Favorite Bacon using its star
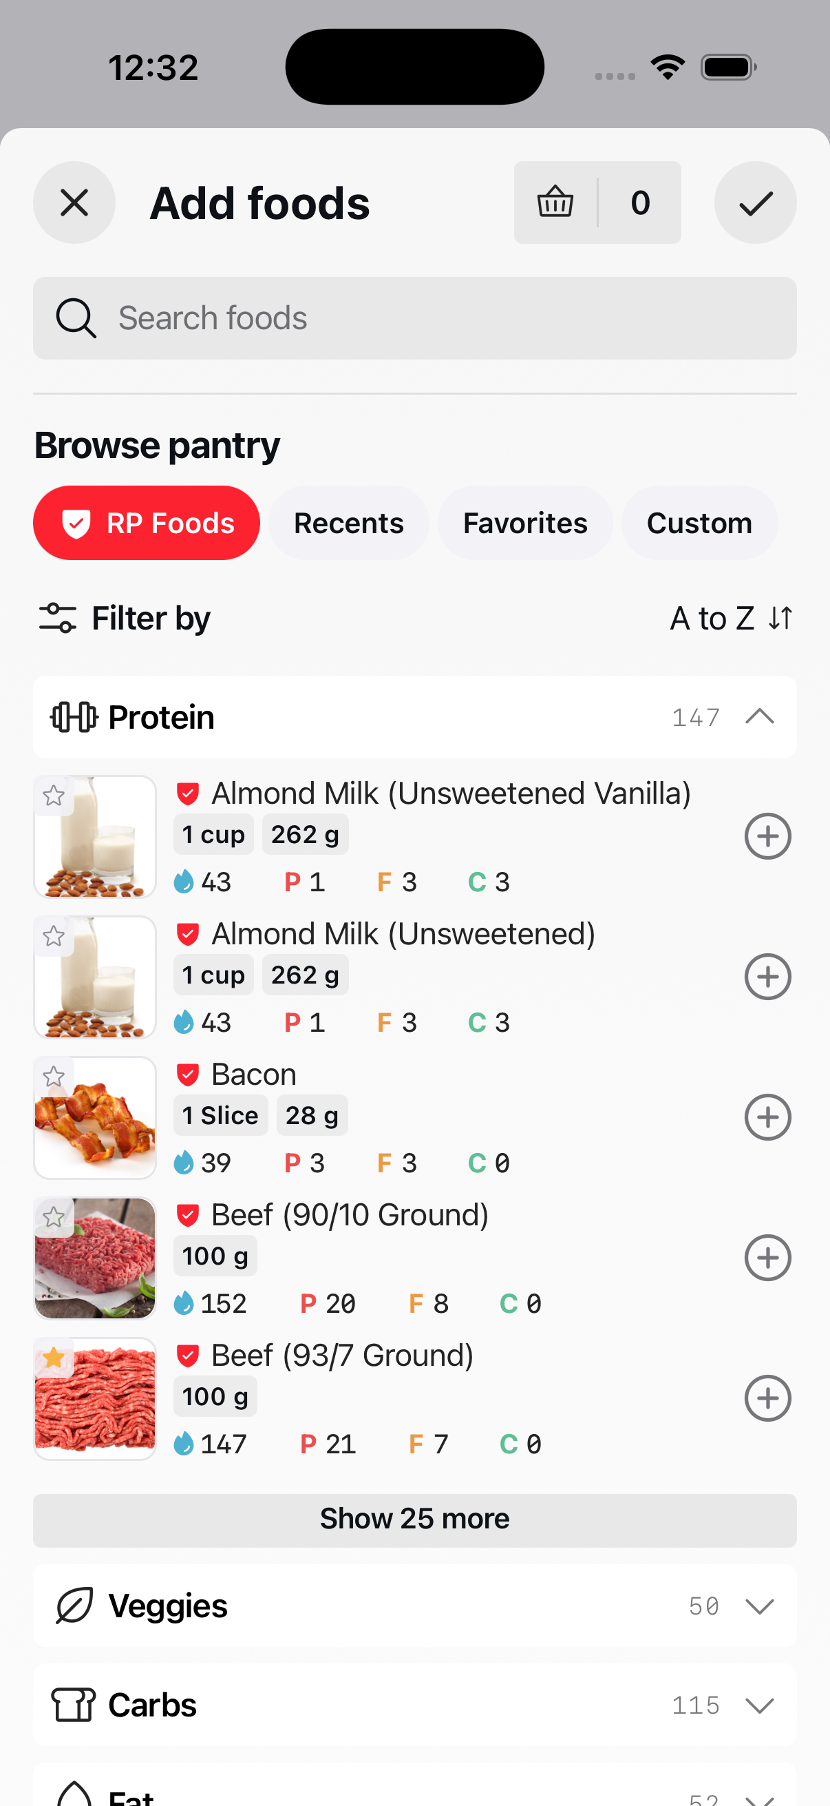The width and height of the screenshot is (830, 1806). click(54, 1076)
